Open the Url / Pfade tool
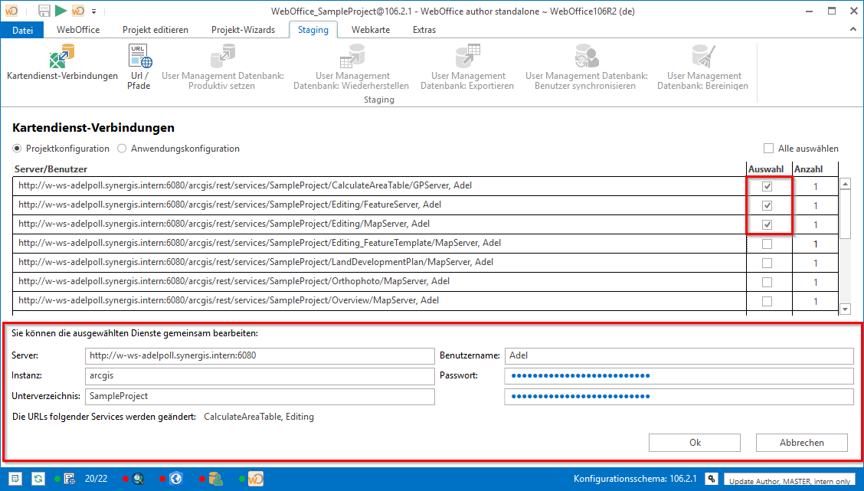The width and height of the screenshot is (864, 491). (x=139, y=57)
